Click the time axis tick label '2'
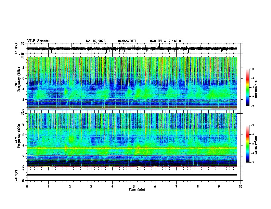271x209 pixels. tap(70, 186)
